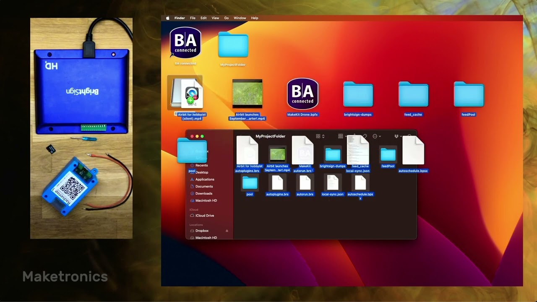Select brightsign-dumps folder inside Finder window

pos(333,155)
